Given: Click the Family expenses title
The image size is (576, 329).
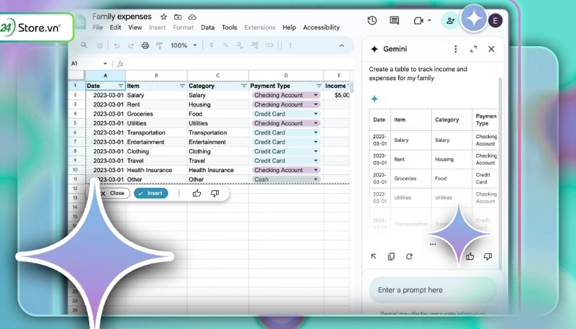Looking at the screenshot, I should [x=122, y=17].
